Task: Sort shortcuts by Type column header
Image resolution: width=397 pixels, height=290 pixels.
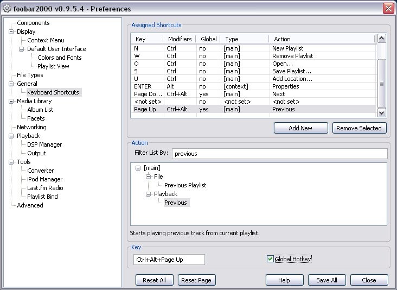Action: pyautogui.click(x=245, y=39)
